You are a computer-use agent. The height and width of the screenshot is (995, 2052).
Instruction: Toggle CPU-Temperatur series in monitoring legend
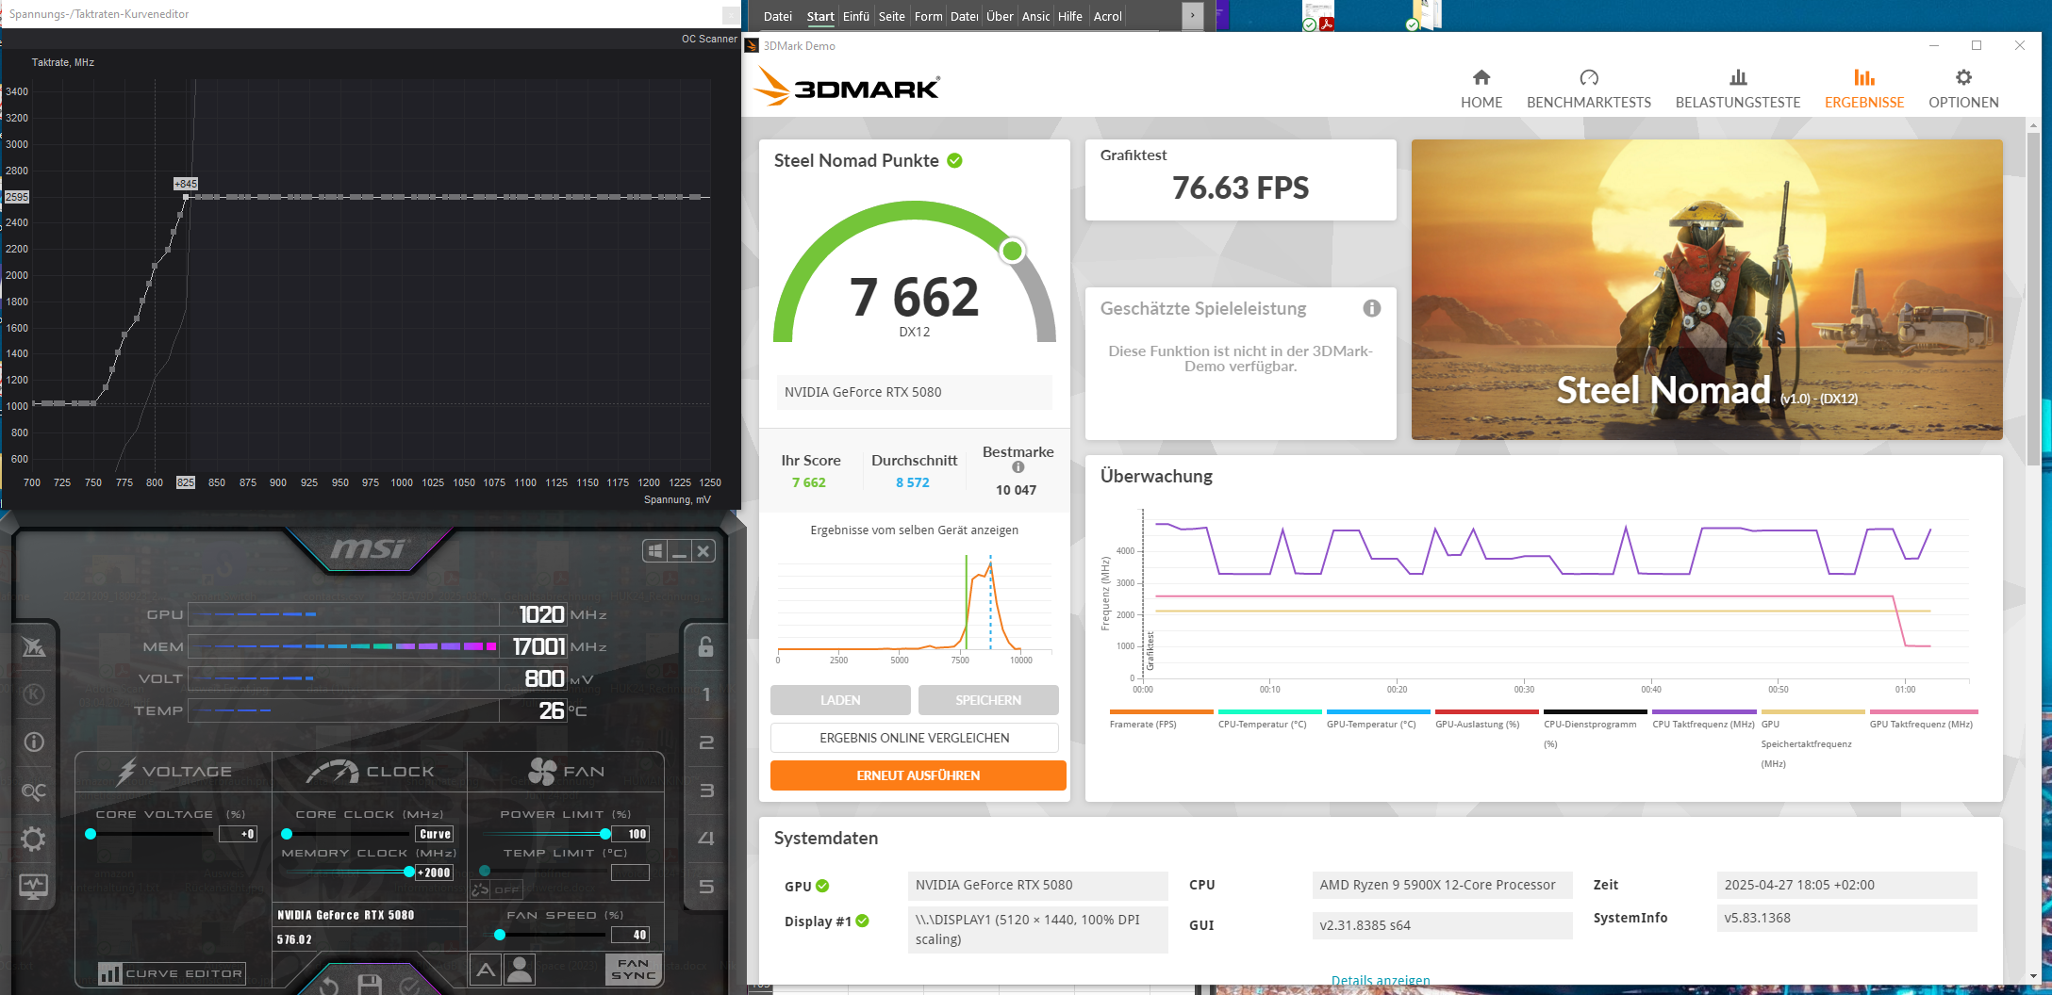coord(1270,719)
